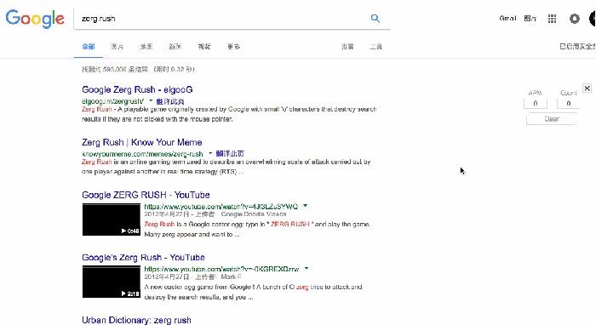Click the Google logo
The width and height of the screenshot is (596, 325).
[35, 19]
